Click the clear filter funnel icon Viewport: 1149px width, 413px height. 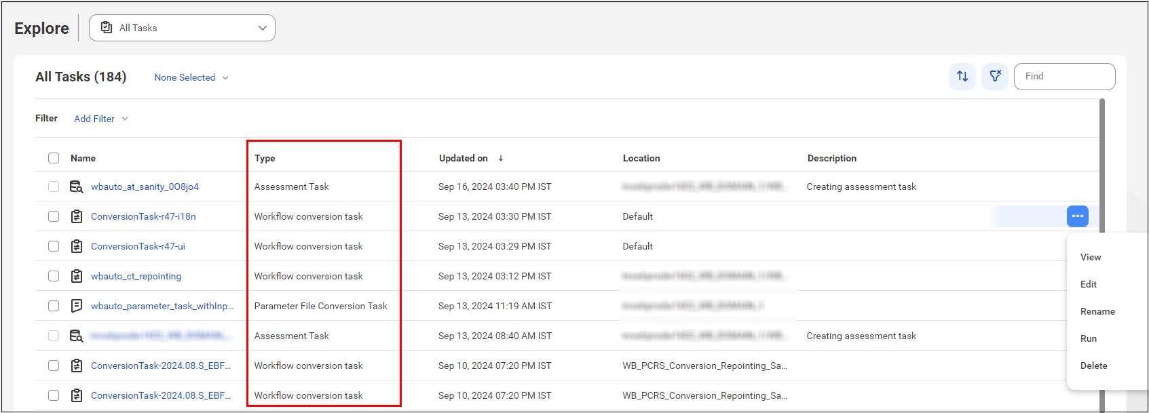click(995, 77)
